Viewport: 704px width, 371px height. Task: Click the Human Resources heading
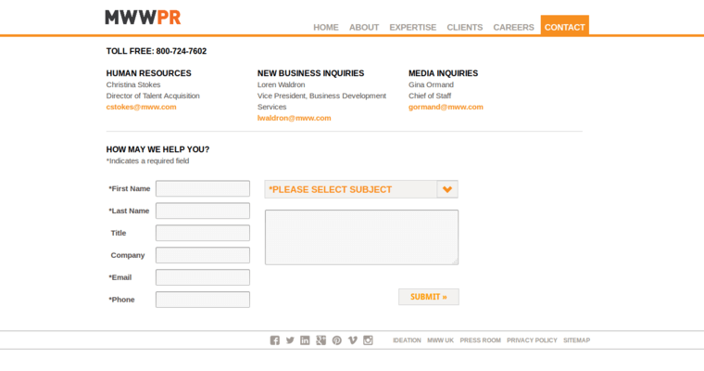[x=148, y=73]
